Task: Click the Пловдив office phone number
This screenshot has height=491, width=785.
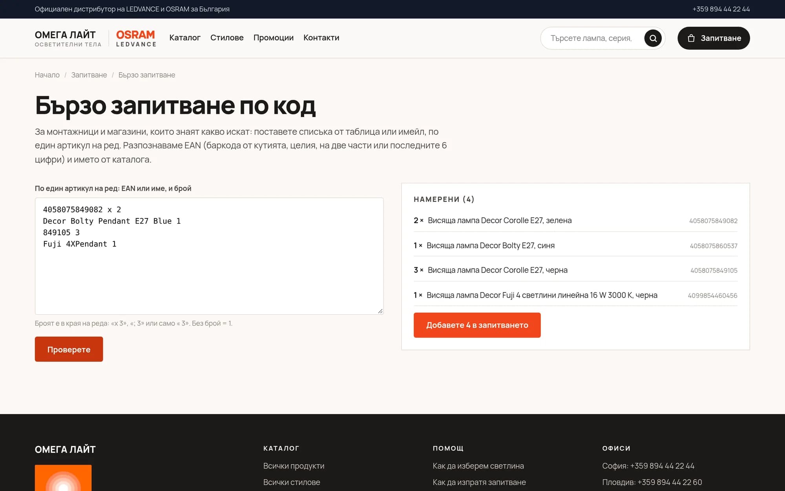Action: point(670,482)
